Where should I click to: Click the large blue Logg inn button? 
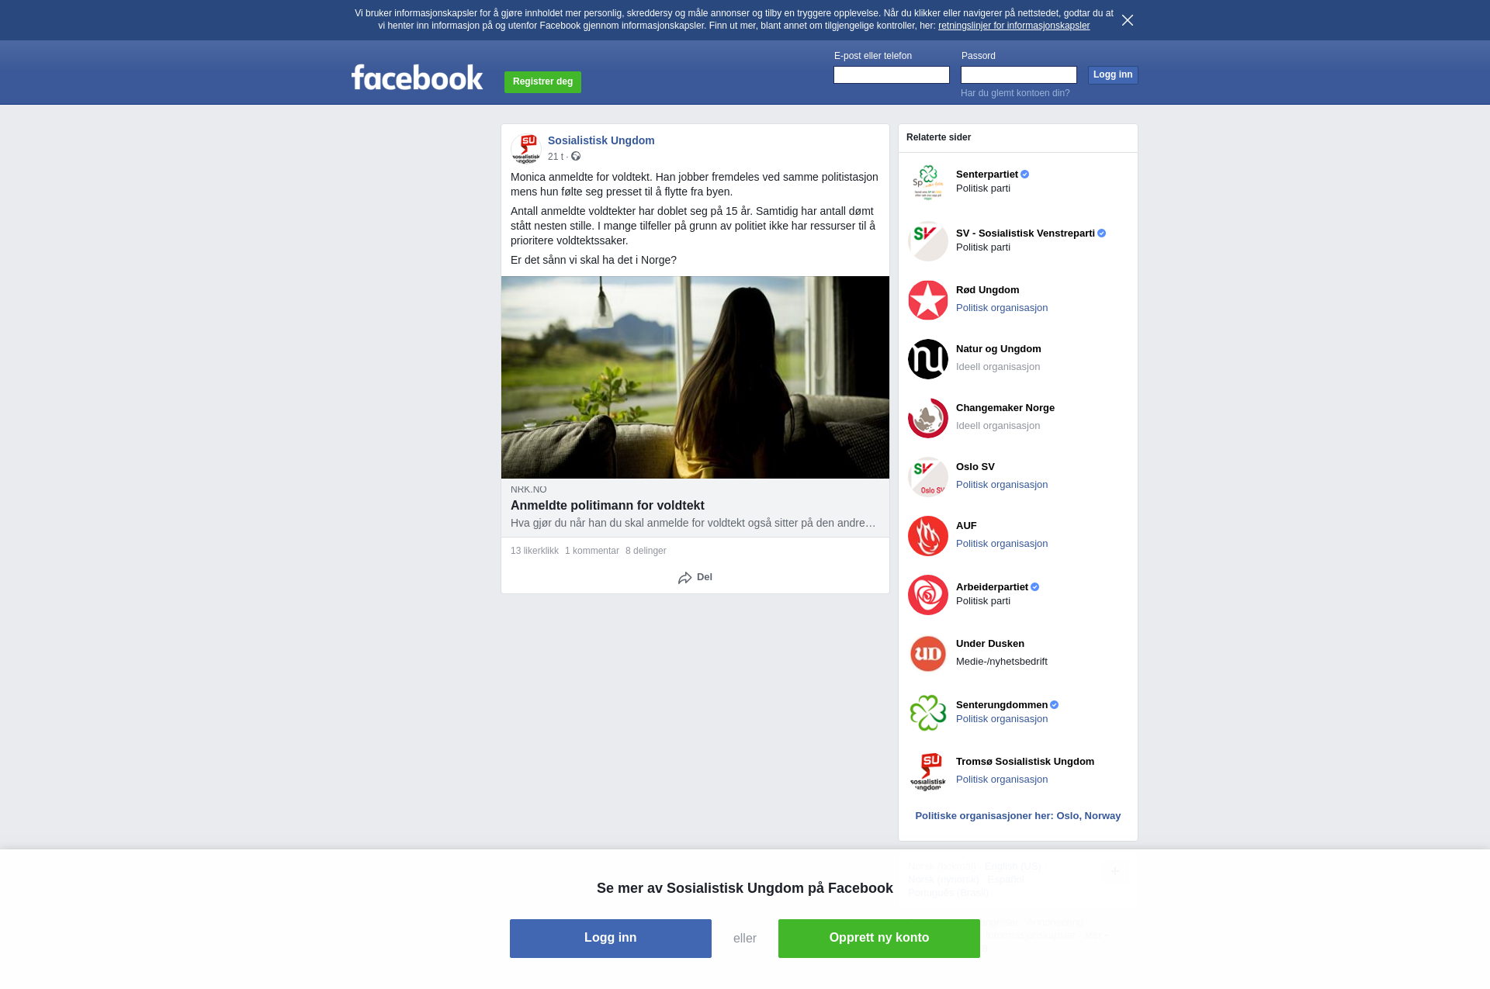point(610,938)
